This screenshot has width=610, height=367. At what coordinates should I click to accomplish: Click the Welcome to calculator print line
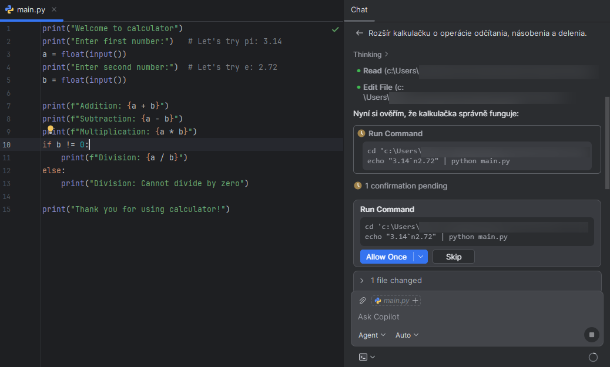coord(112,28)
